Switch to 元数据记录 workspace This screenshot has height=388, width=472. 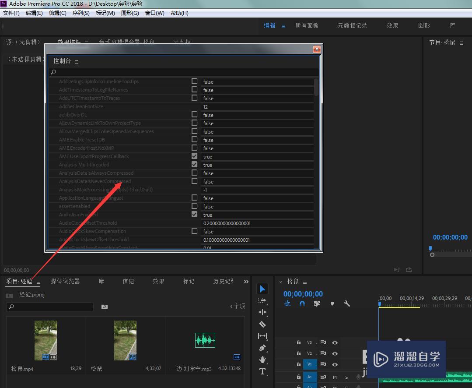coord(352,25)
